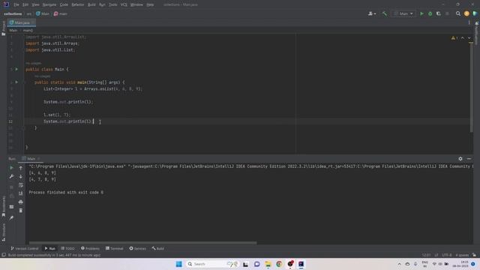Go to previous highlighted error arrow
This screenshot has width=480, height=270.
[463, 38]
